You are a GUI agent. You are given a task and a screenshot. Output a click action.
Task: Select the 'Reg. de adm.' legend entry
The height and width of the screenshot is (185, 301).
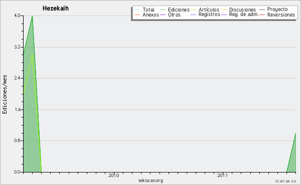point(244,14)
